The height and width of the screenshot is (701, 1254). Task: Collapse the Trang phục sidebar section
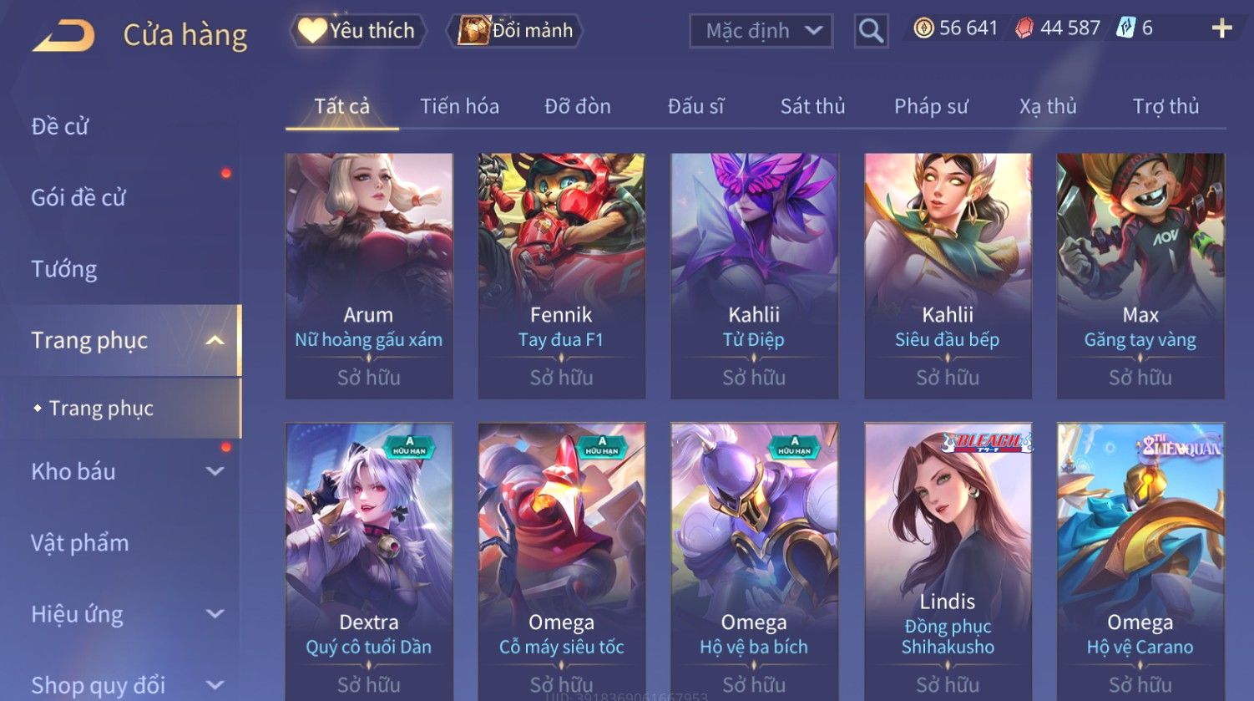(x=215, y=341)
